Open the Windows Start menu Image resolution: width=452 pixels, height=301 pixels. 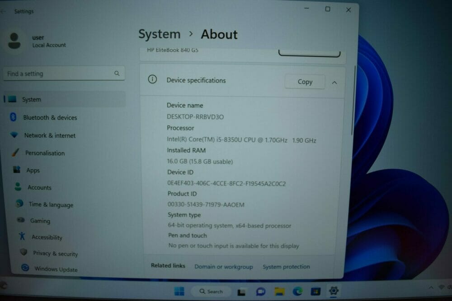pos(179,291)
